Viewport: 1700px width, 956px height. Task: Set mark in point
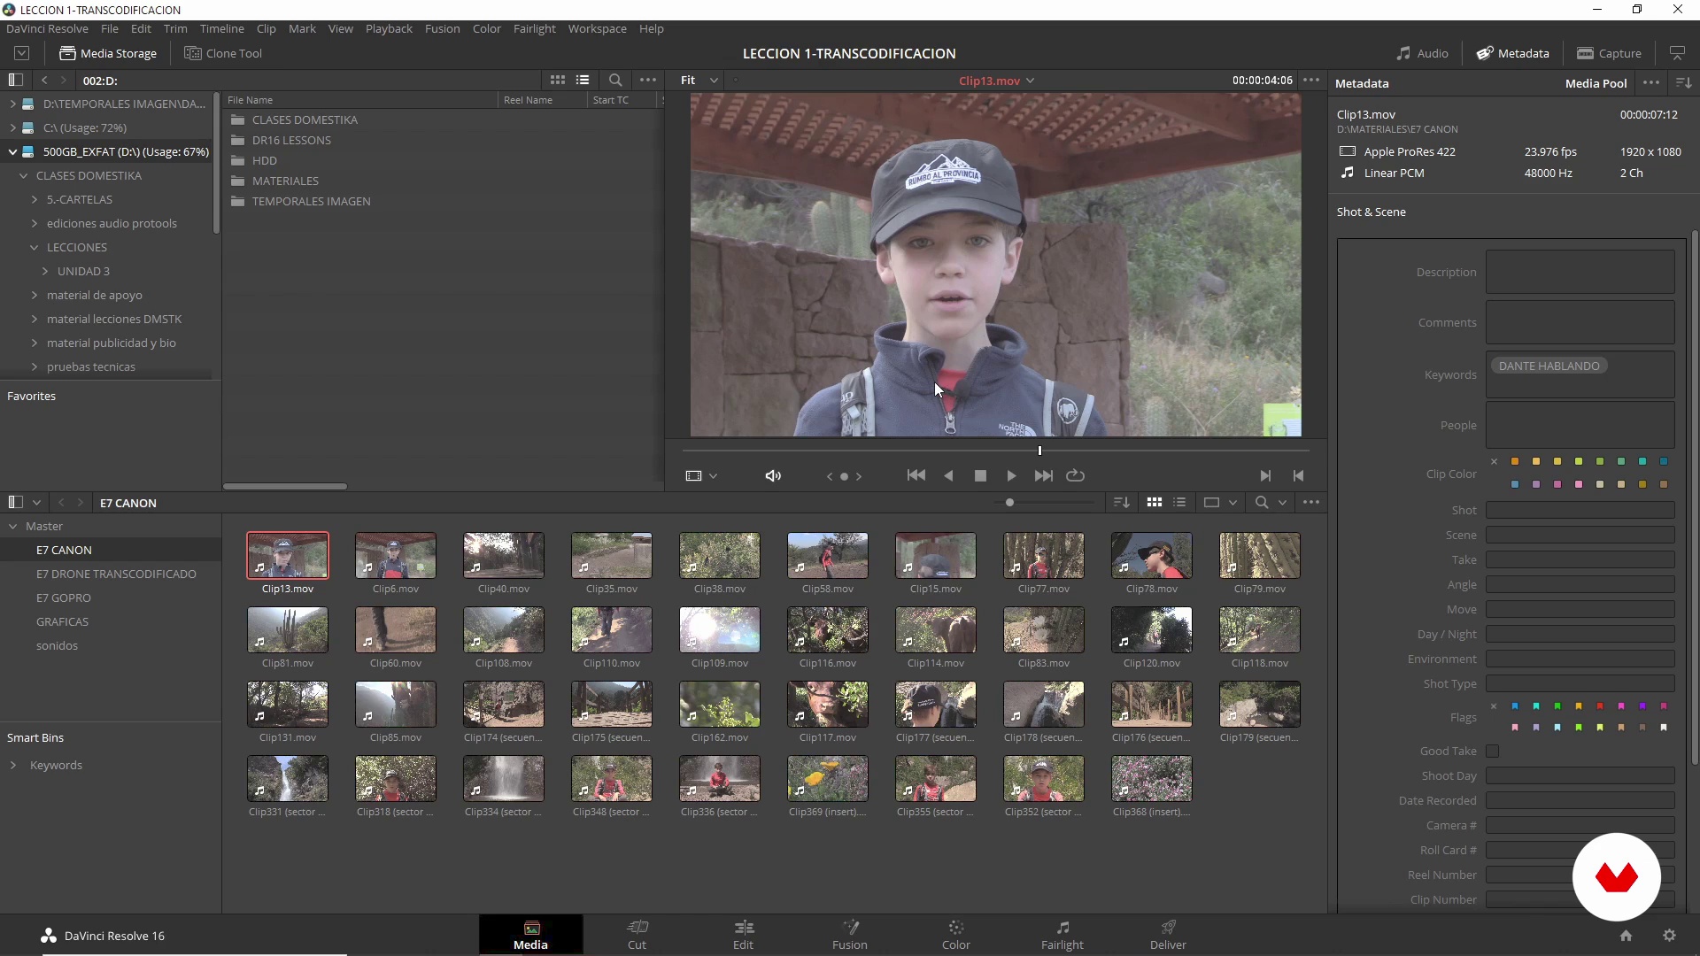pyautogui.click(x=1265, y=476)
